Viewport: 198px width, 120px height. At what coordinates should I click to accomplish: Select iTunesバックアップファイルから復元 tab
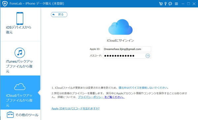click(x=20, y=59)
